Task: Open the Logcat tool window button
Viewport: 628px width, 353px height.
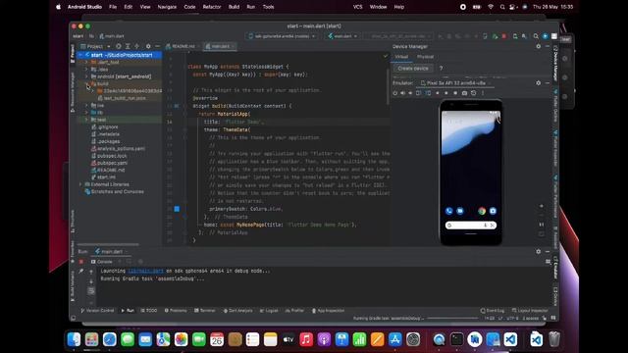Action: click(269, 311)
